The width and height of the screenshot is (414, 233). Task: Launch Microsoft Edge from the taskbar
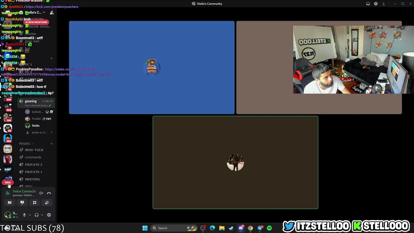(x=212, y=228)
